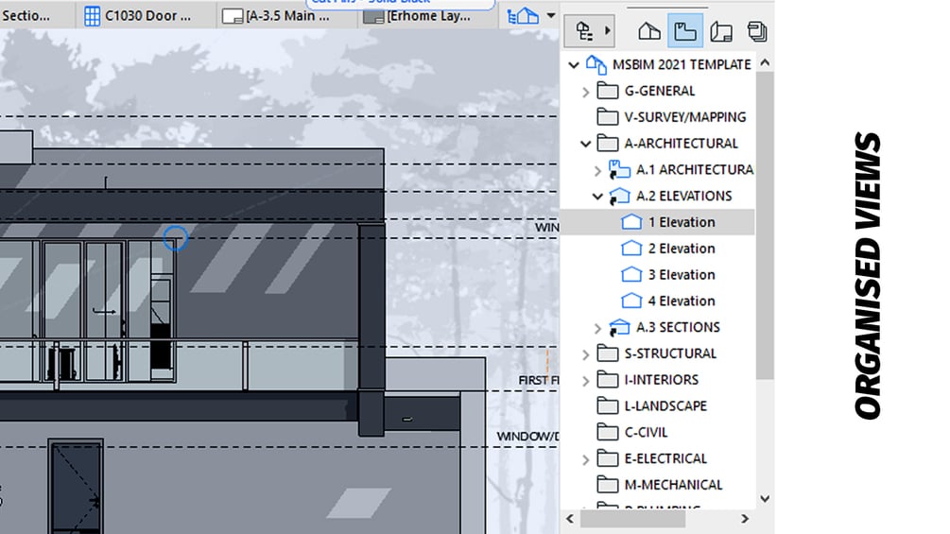Screen dimensions: 950x534
Task: Click the 'MSBIM 2021 TEMPLATE' label
Action: click(682, 64)
